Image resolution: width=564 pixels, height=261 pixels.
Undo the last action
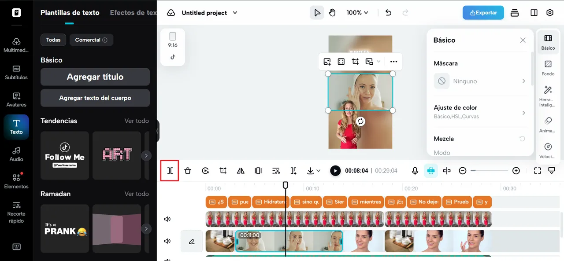pos(388,13)
